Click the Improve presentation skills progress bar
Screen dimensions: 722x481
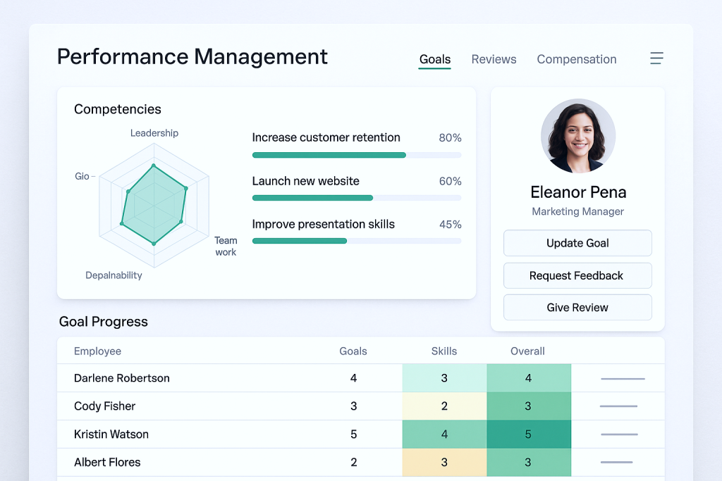[356, 241]
